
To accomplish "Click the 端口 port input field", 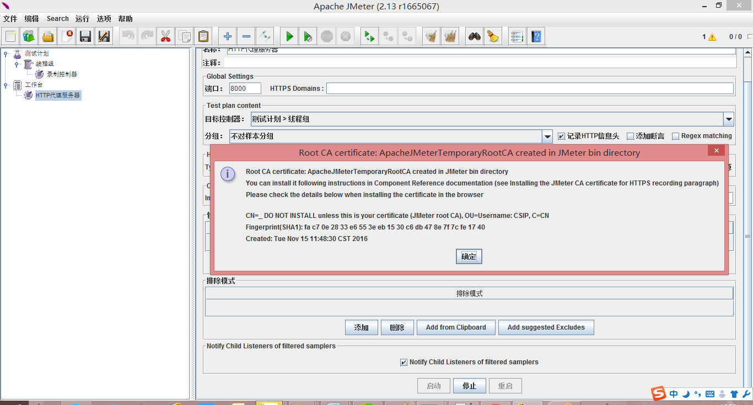I will pyautogui.click(x=245, y=88).
